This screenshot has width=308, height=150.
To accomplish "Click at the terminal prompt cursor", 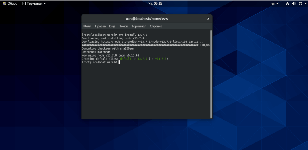I will pos(119,62).
